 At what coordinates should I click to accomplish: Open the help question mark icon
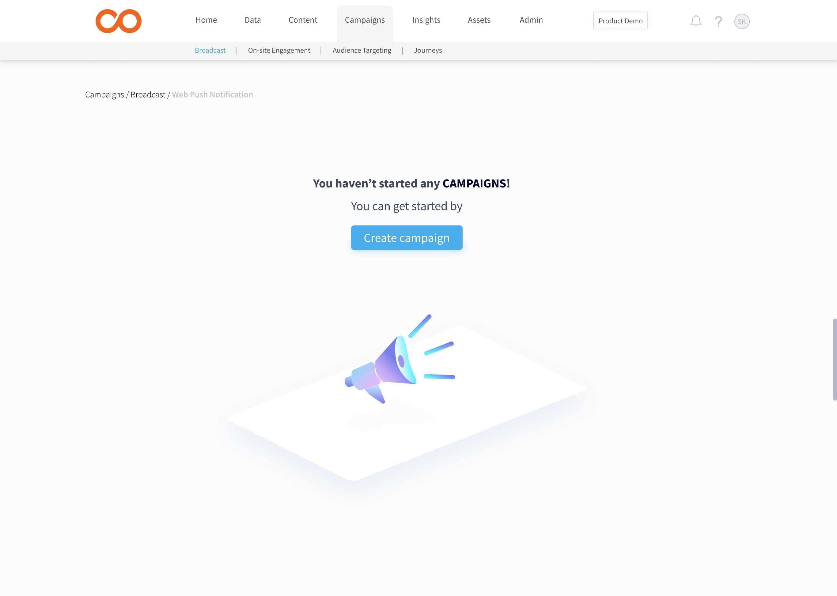pos(718,21)
